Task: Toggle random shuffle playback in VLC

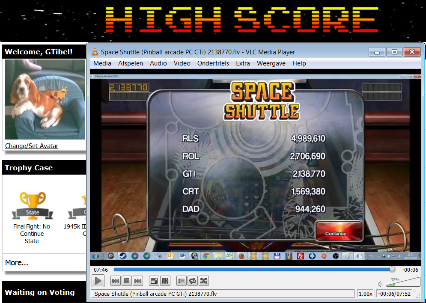Action: (x=204, y=281)
